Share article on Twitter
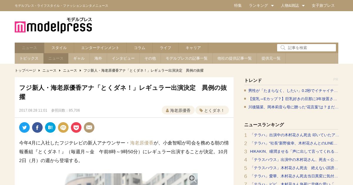 click(24, 127)
